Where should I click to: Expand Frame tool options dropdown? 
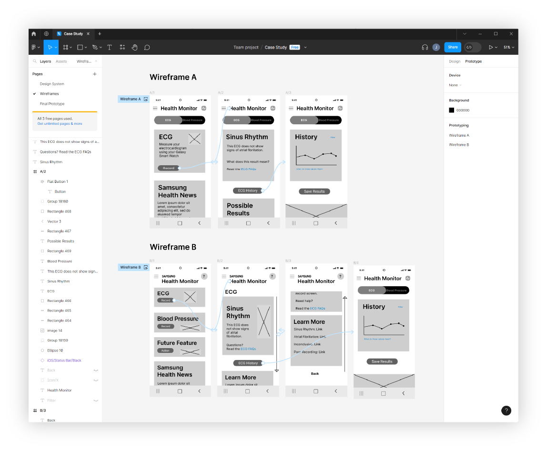point(71,48)
